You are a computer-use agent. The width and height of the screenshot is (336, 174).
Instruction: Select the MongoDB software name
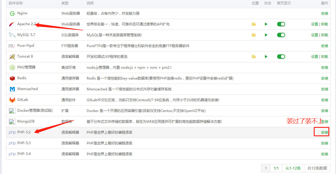26,121
